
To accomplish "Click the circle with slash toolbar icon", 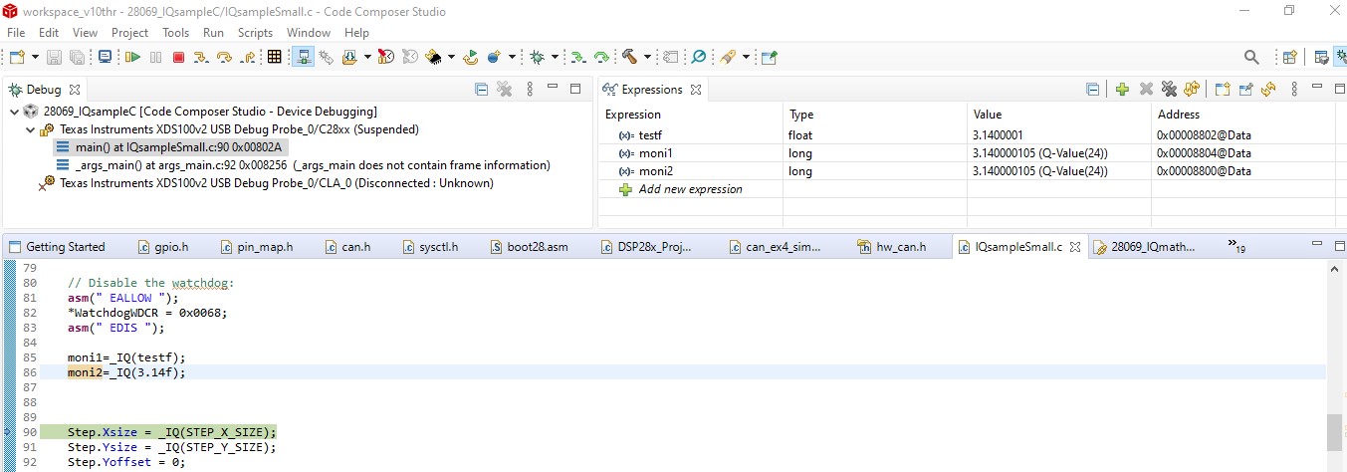I will coord(699,58).
